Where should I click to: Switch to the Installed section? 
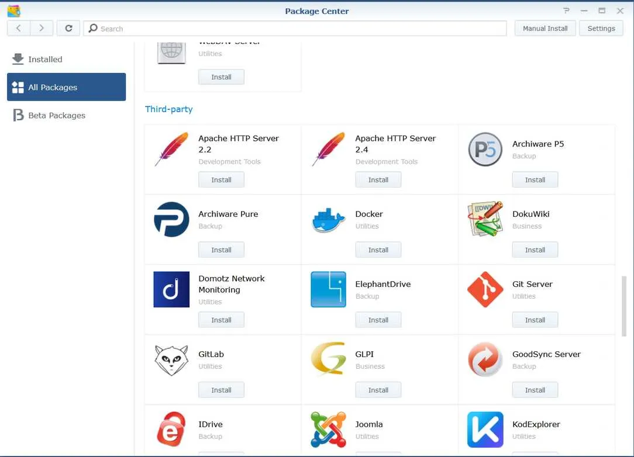[x=44, y=59]
